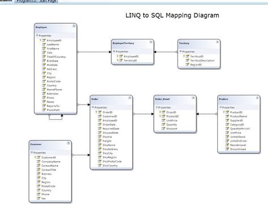This screenshot has height=211, width=268.
Task: Collapse the Territory entity with its chevron
Action: (x=217, y=42)
